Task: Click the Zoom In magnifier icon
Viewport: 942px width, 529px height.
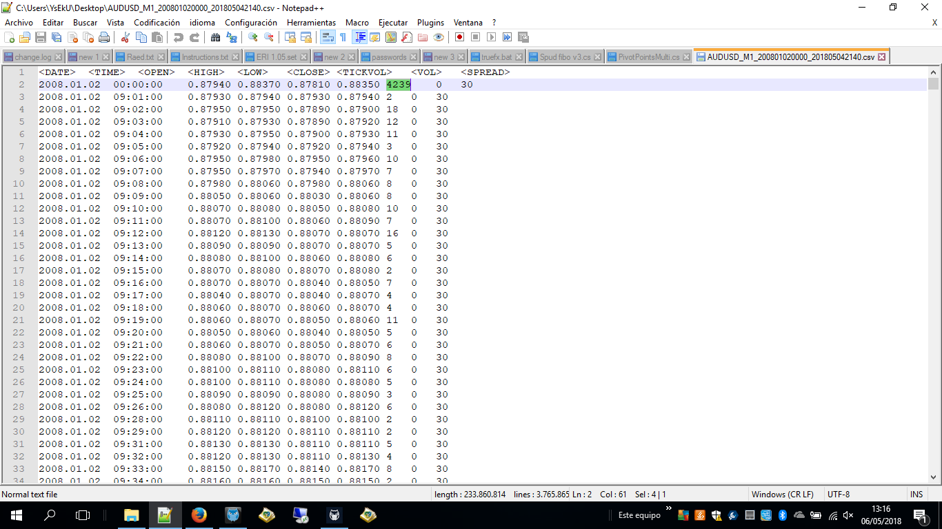Action: pos(253,37)
